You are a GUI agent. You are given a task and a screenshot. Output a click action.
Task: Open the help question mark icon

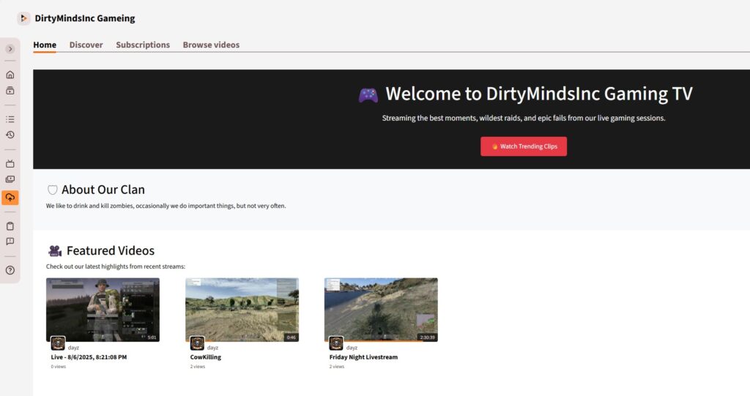coord(10,270)
